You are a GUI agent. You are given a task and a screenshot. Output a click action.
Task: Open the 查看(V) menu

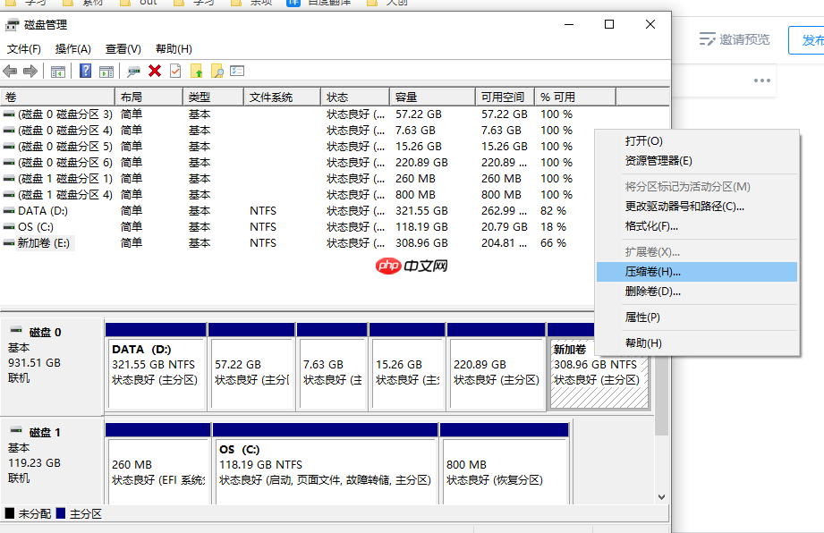tap(123, 48)
